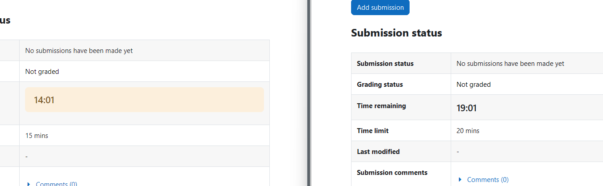603x186 pixels.
Task: Click Not graded beside the Grading status label
Action: point(473,85)
